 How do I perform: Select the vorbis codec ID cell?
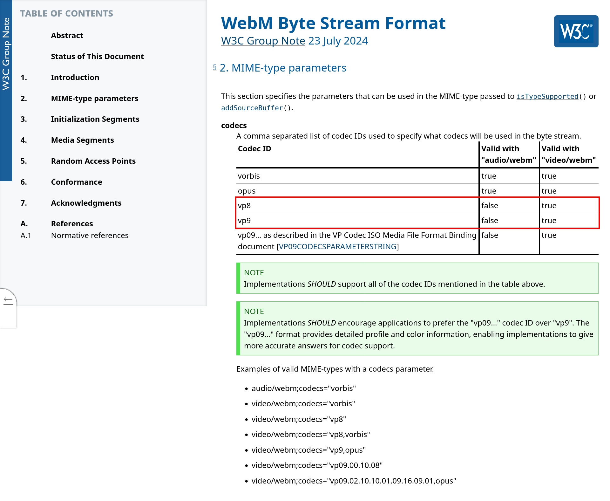[357, 176]
